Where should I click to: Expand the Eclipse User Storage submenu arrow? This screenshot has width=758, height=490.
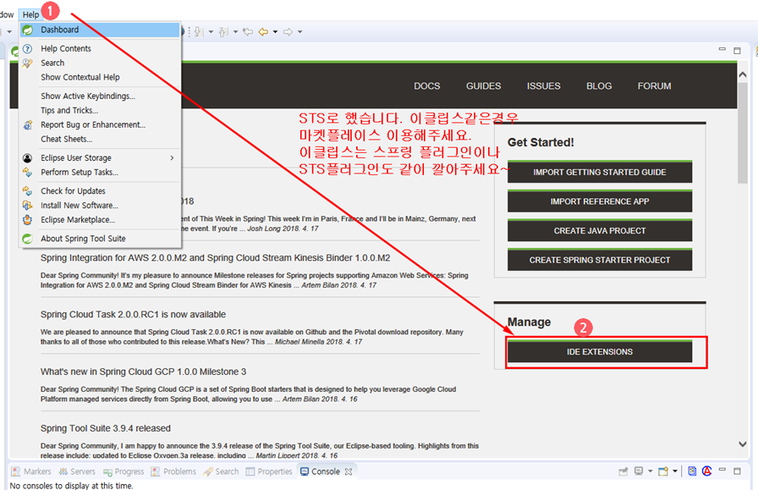coord(172,158)
